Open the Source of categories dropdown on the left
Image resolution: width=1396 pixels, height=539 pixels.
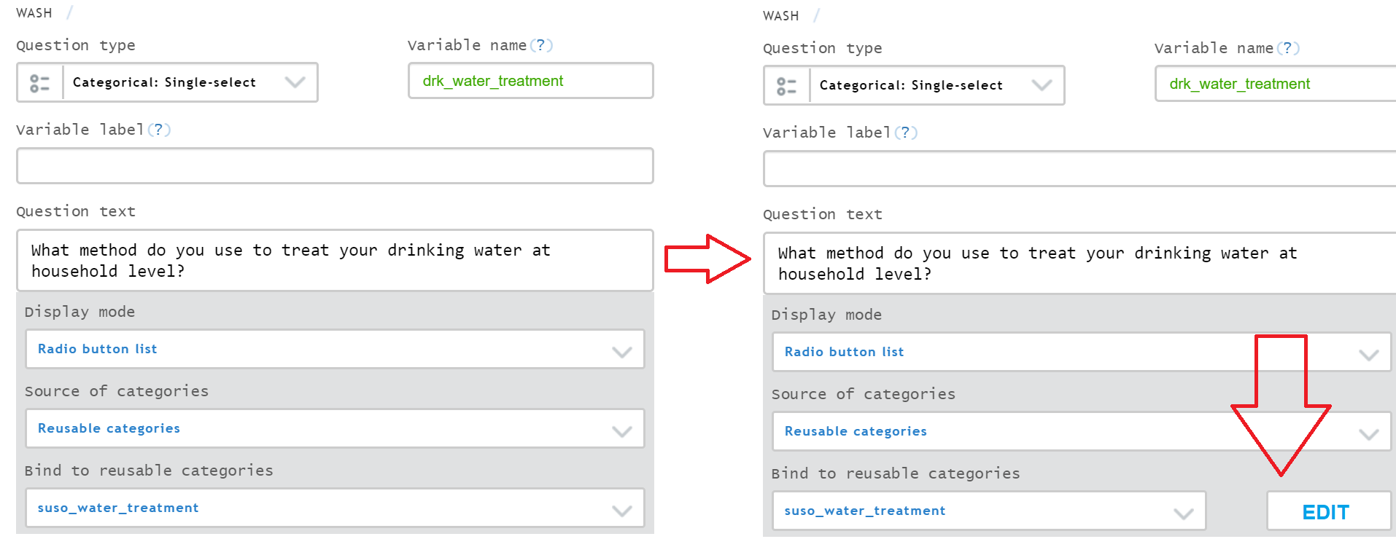[x=621, y=428]
